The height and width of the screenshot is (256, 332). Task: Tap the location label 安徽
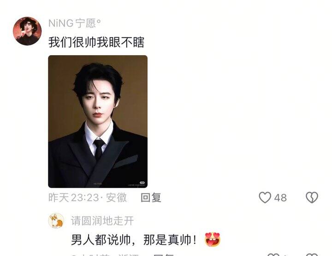coord(116,198)
